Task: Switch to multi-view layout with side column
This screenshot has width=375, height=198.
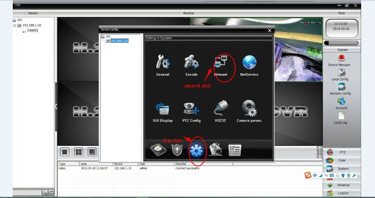Action: [92, 152]
